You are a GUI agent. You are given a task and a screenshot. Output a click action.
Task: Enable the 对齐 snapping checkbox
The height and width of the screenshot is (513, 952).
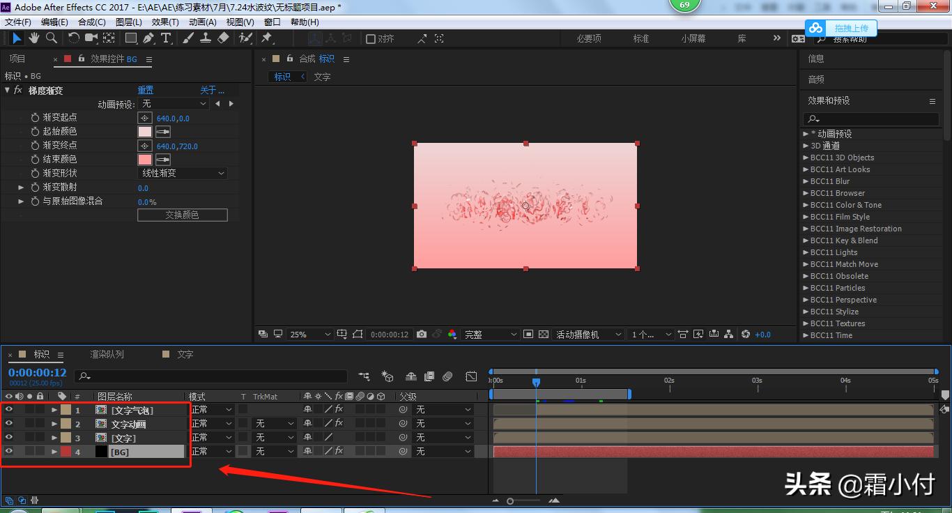(371, 39)
